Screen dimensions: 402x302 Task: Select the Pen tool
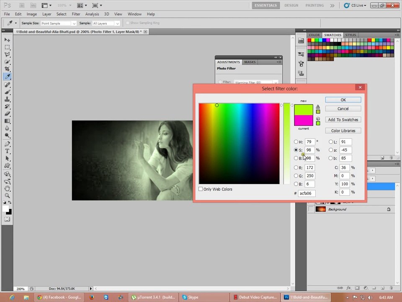click(7, 144)
